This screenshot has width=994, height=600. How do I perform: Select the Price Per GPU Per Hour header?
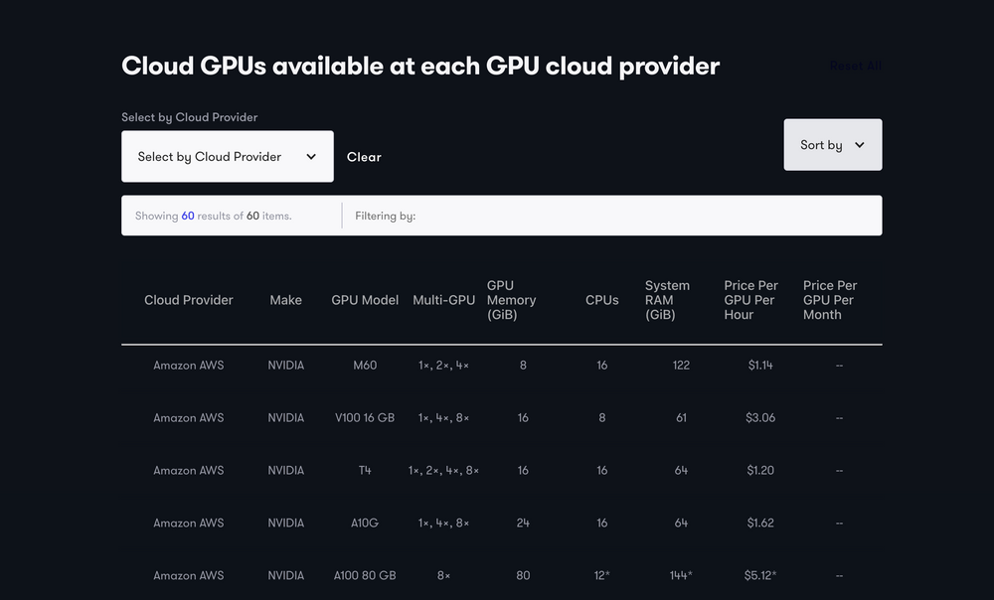[750, 299]
